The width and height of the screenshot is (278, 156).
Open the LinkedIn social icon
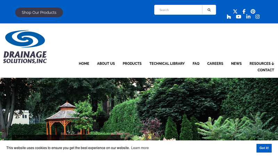[x=248, y=17]
